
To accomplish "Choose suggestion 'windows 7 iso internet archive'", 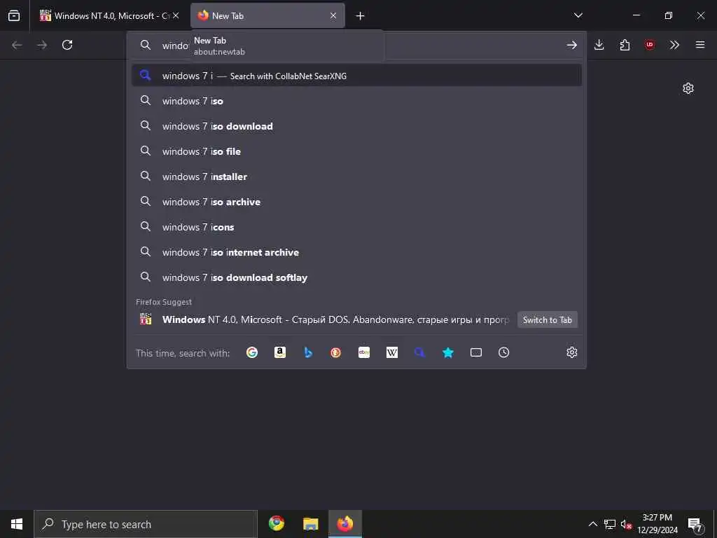I will click(356, 252).
